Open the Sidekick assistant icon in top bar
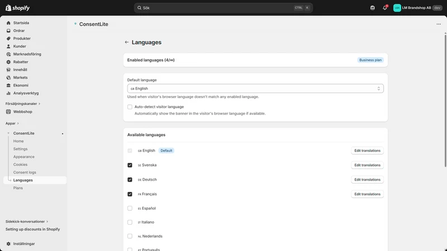This screenshot has height=251, width=447. point(372,8)
